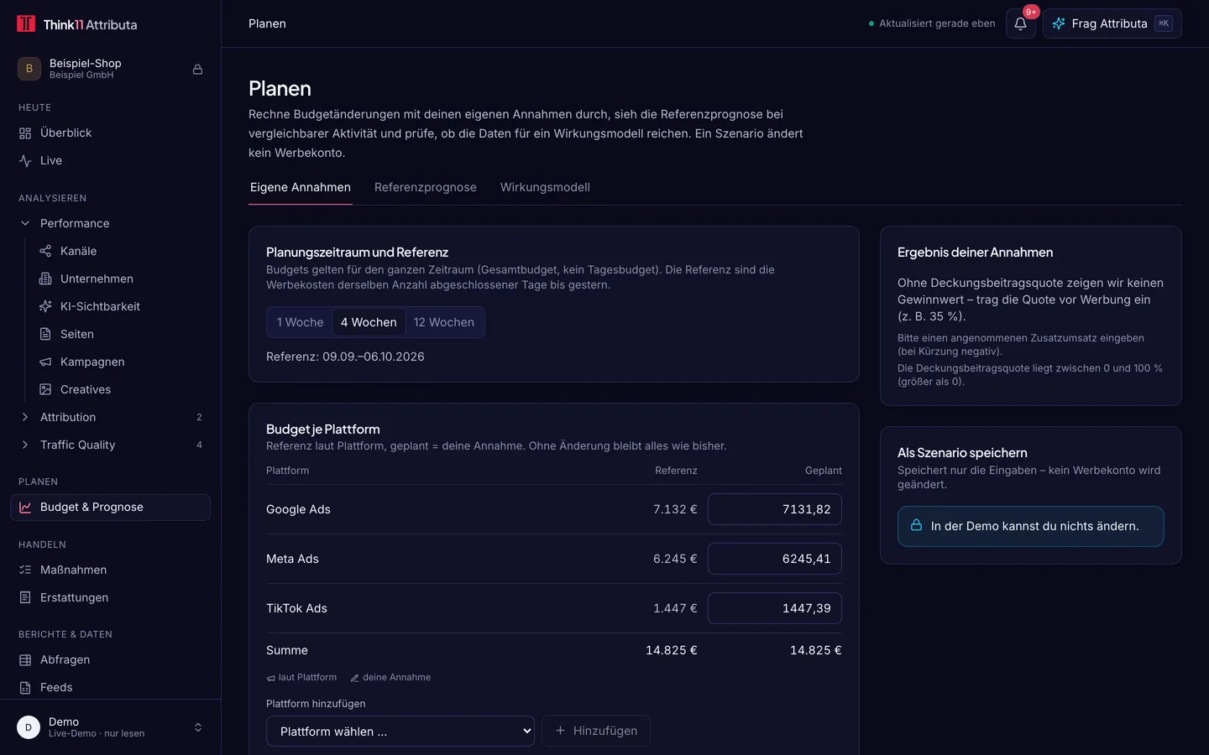Expand the Traffic Quality section
Screen dimensions: 1209x755
click(x=110, y=445)
